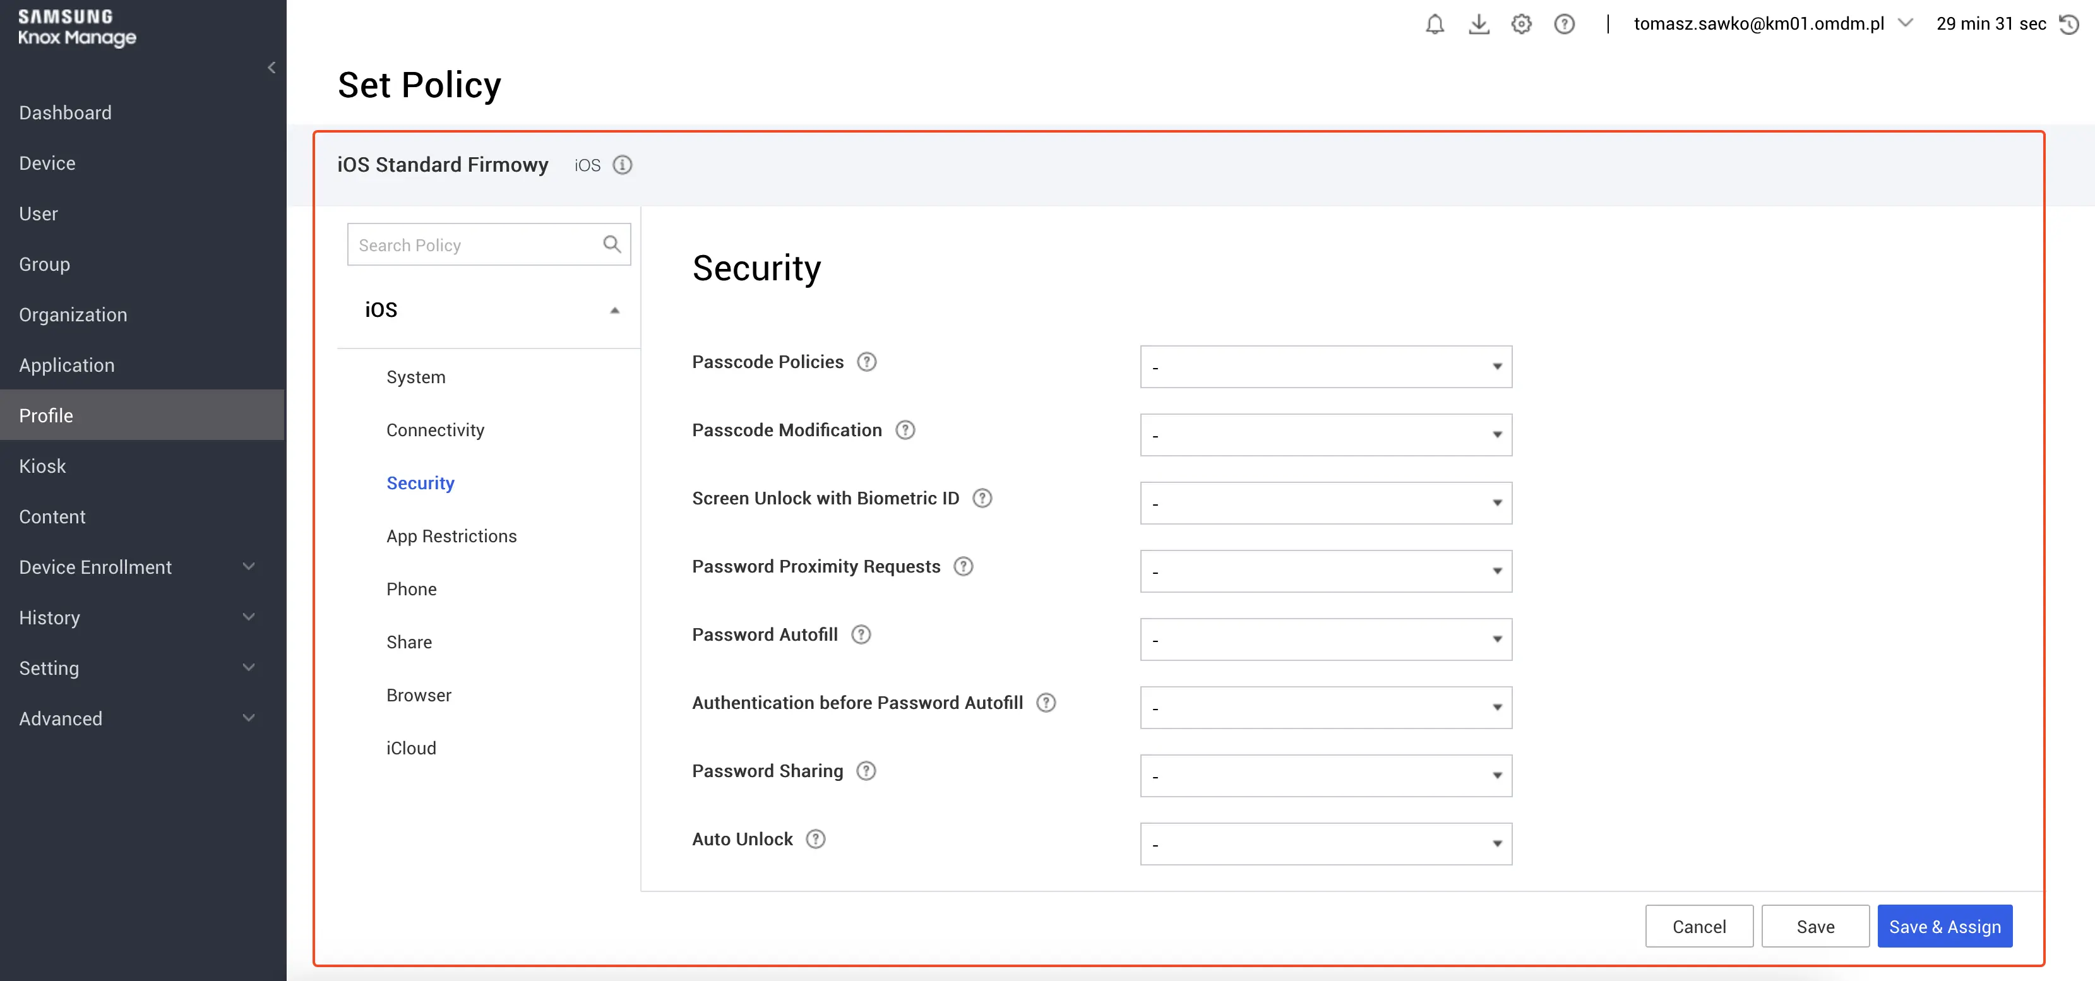Open the Password Sharing dropdown
Viewport: 2095px width, 981px height.
pyautogui.click(x=1326, y=776)
